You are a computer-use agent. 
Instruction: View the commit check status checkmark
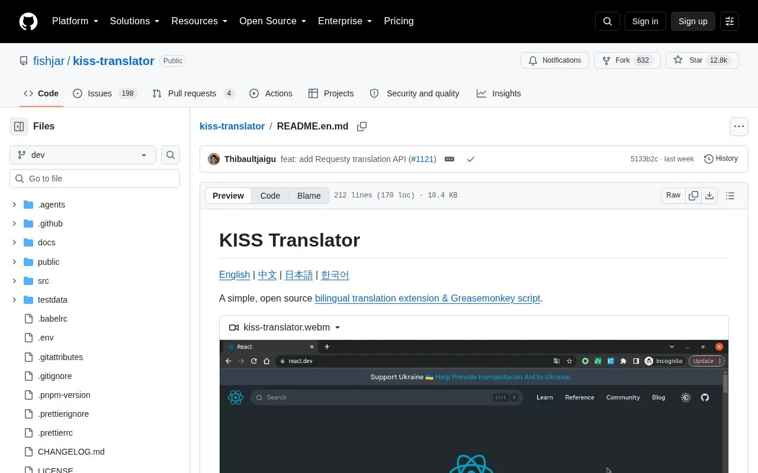pyautogui.click(x=471, y=159)
